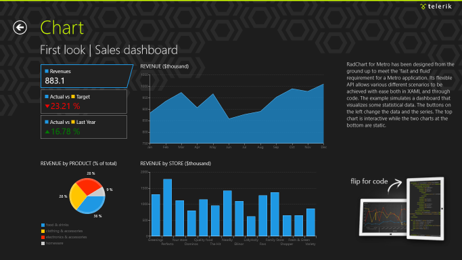Click the flip for code text
The image size is (462, 260).
pyautogui.click(x=369, y=181)
